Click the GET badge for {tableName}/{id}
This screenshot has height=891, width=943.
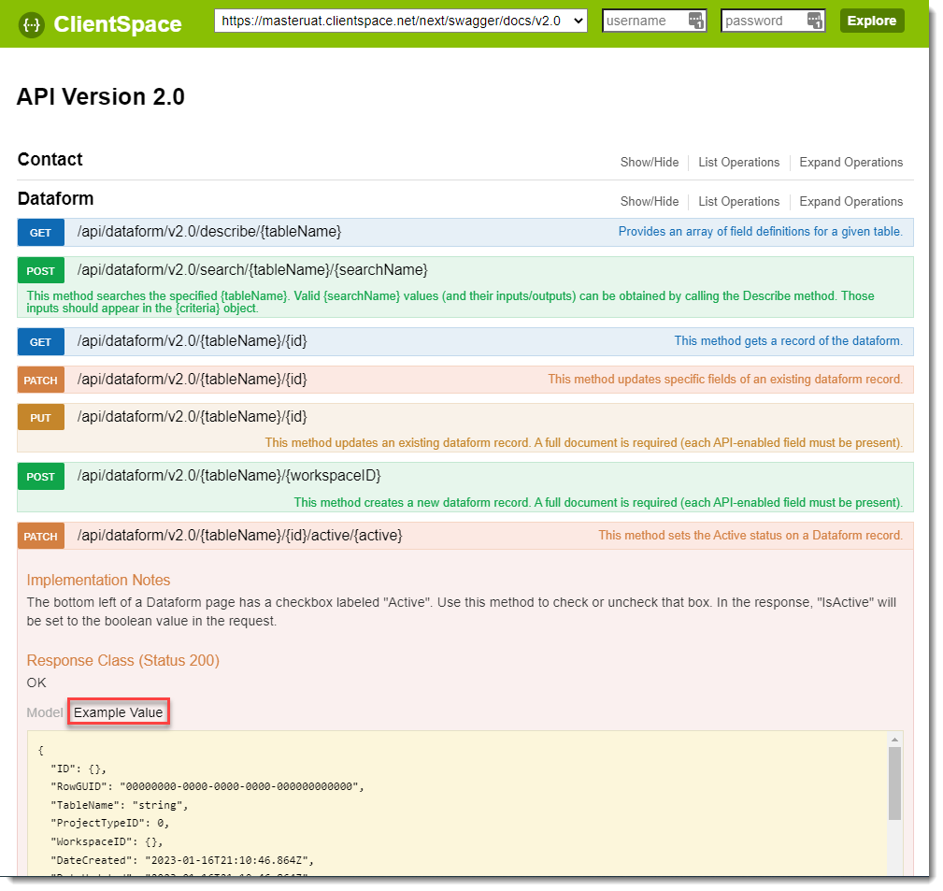point(40,342)
